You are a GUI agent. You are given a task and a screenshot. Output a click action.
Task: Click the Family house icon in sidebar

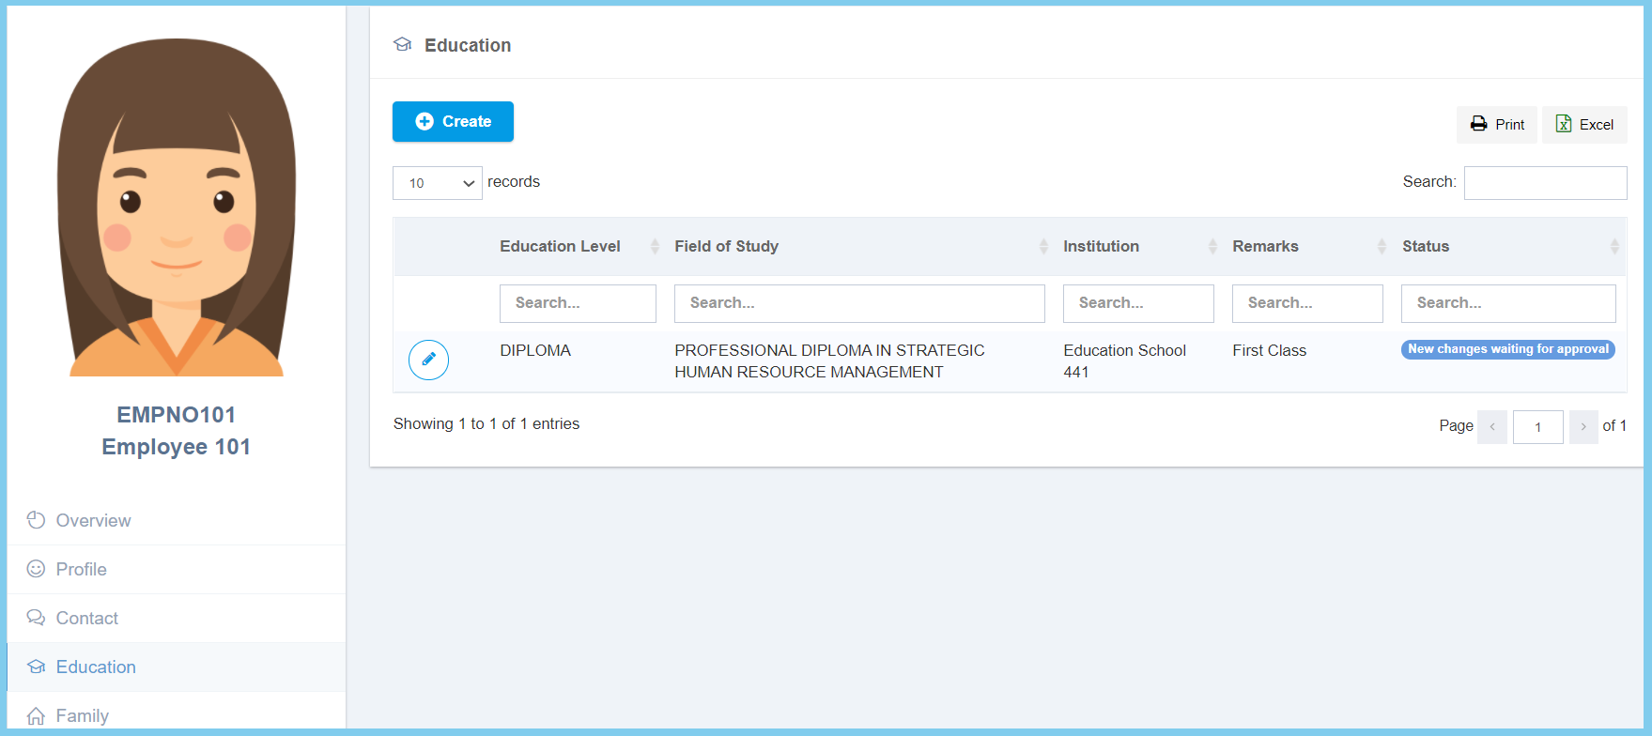pos(36,715)
